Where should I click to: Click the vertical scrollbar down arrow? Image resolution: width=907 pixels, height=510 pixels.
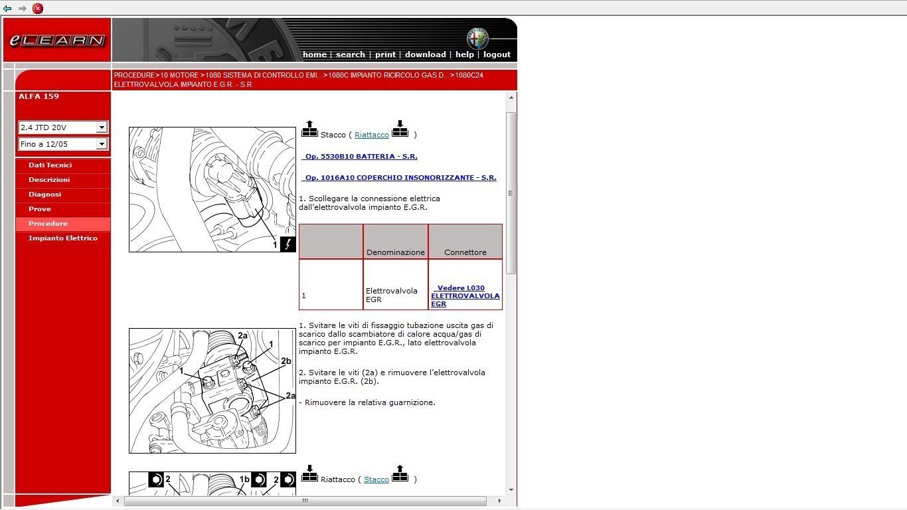(511, 490)
